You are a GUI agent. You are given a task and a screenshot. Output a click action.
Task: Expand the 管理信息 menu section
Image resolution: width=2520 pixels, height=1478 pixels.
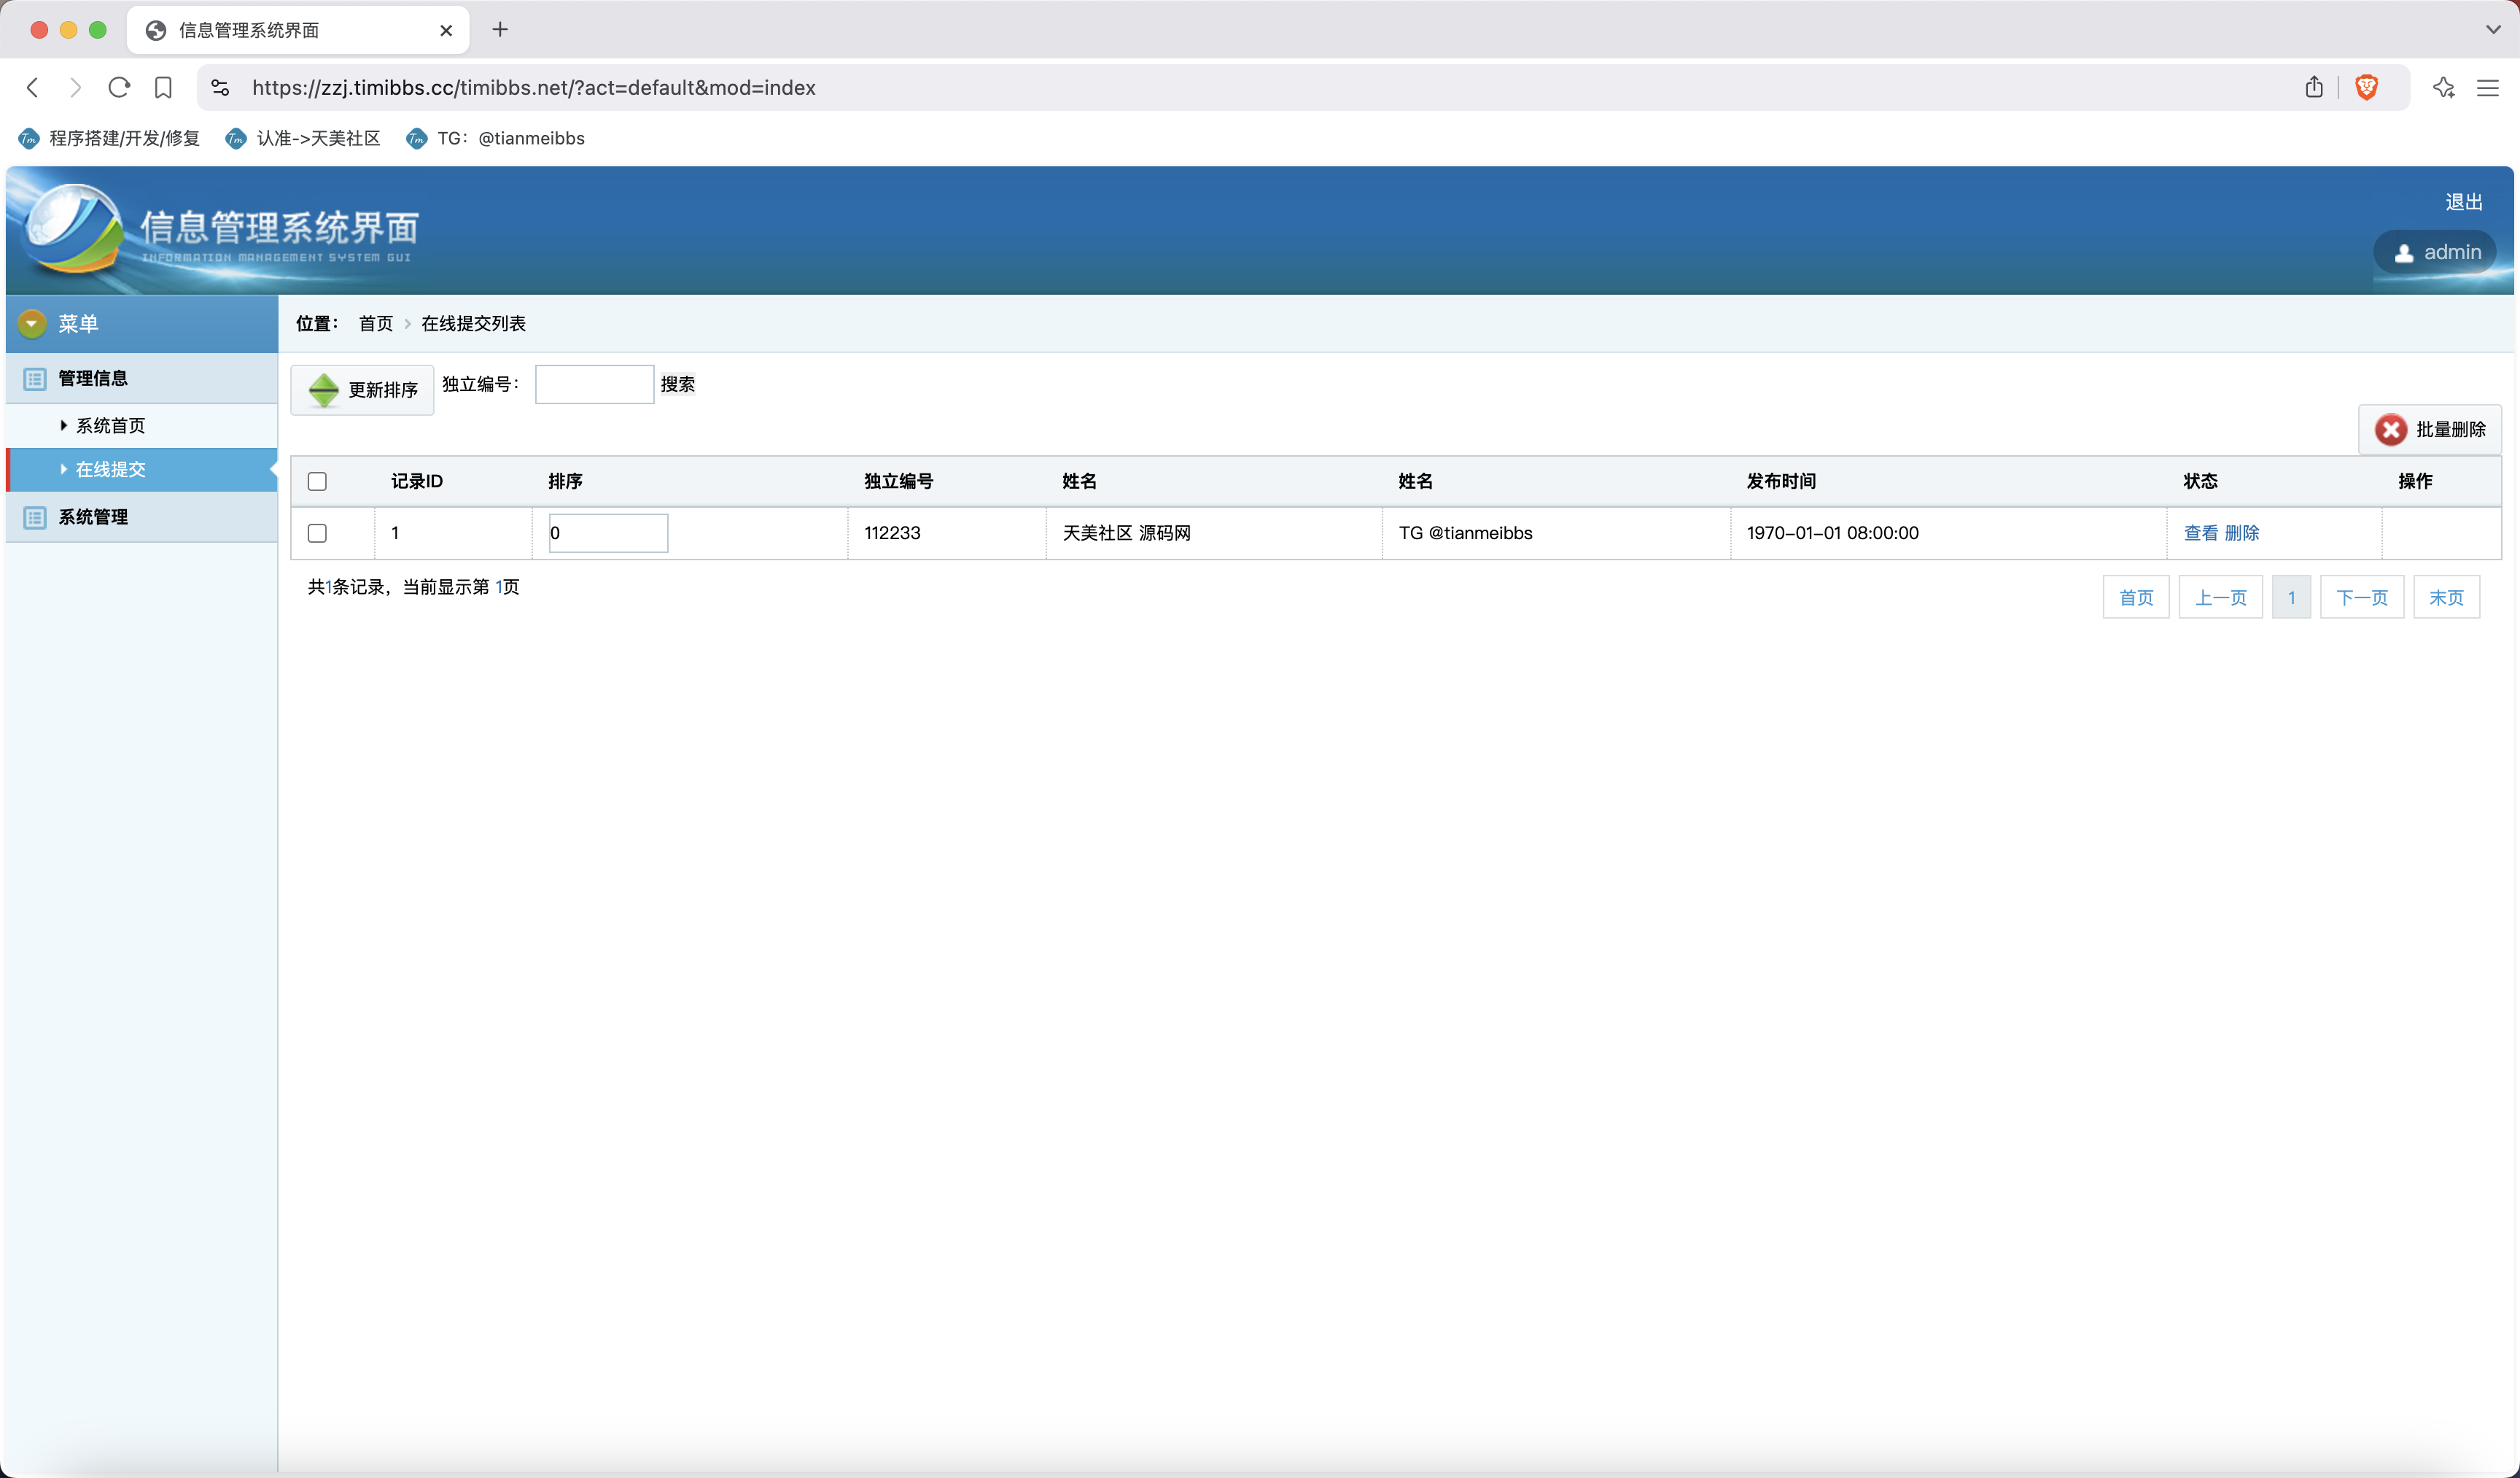[x=142, y=379]
